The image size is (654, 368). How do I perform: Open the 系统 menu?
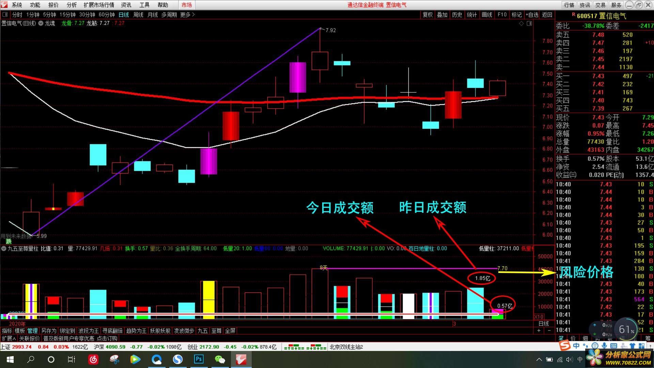coord(17,5)
